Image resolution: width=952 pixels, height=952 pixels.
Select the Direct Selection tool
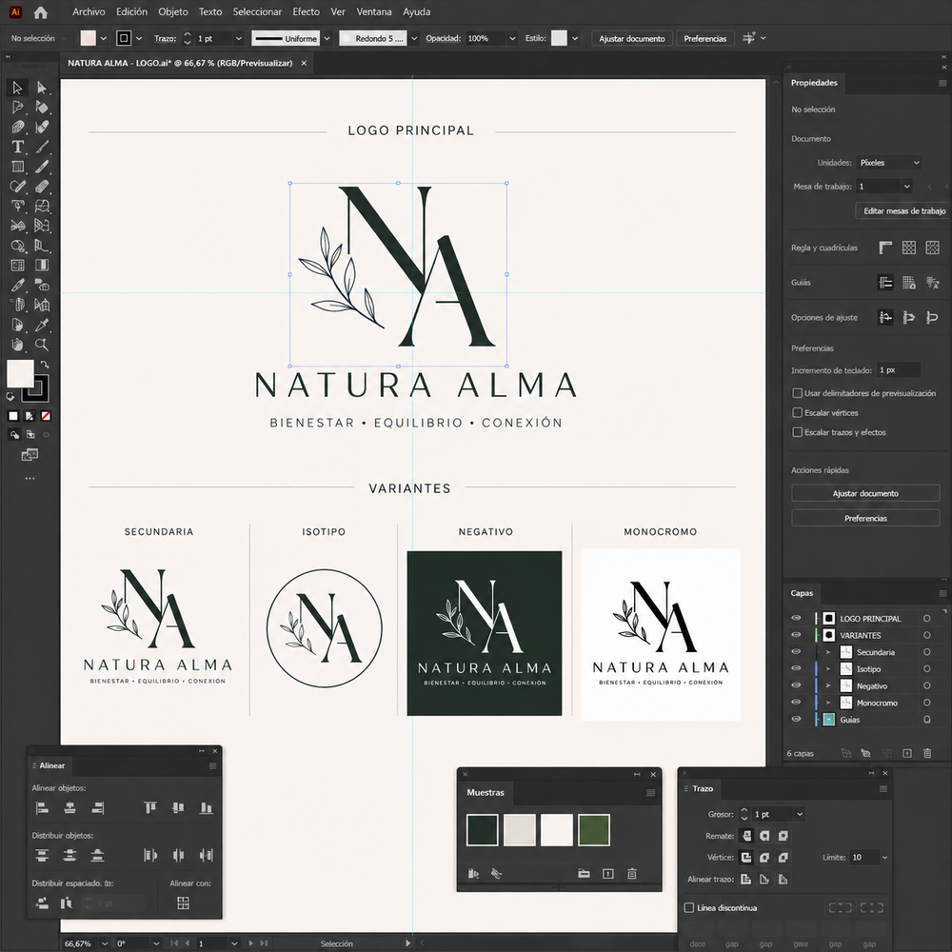[x=41, y=88]
